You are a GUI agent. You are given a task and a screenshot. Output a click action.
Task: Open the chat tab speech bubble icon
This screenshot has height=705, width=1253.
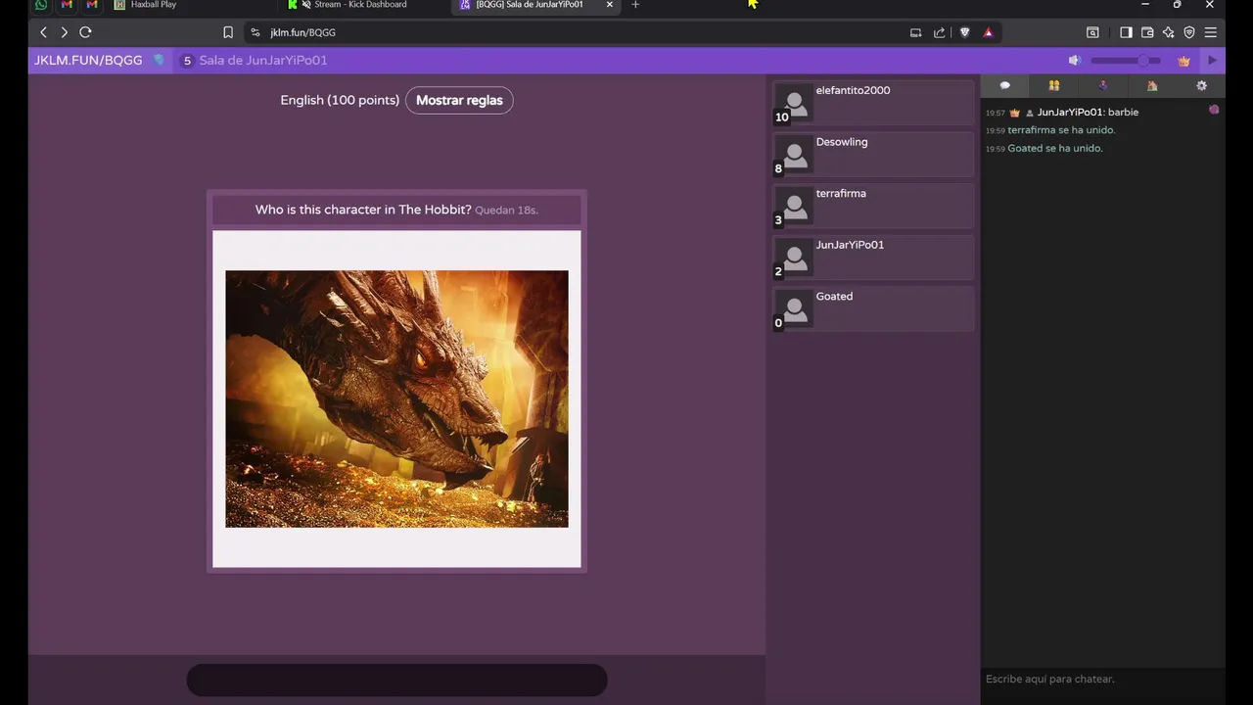click(1004, 86)
